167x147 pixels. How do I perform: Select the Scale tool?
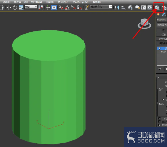pyautogui.click(x=21, y=7)
